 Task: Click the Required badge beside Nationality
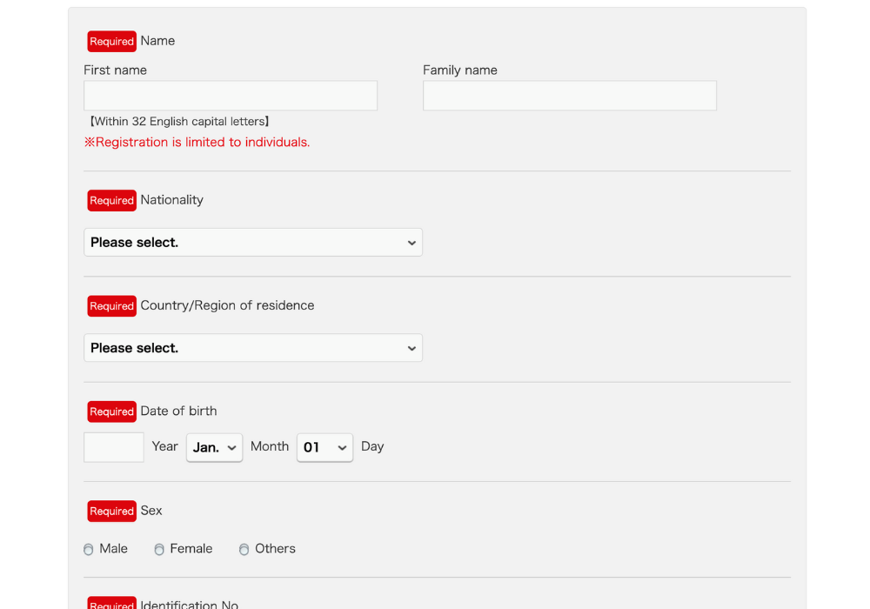click(x=111, y=200)
